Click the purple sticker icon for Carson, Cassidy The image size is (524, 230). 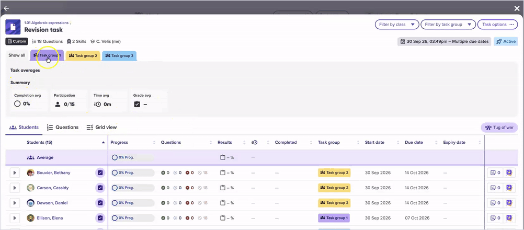[x=509, y=188]
